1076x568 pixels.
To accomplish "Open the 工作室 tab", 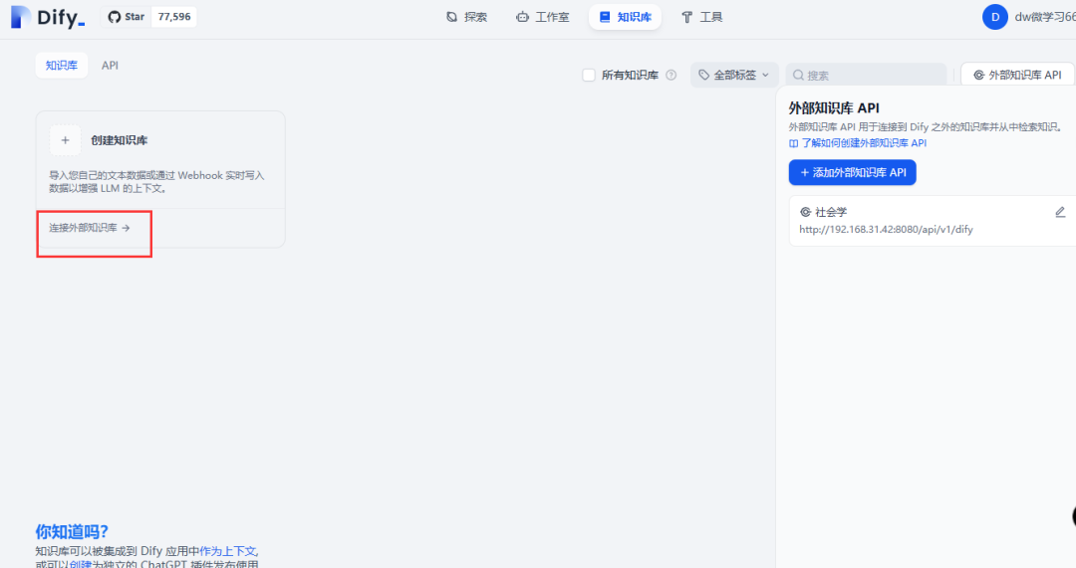I will pos(543,17).
